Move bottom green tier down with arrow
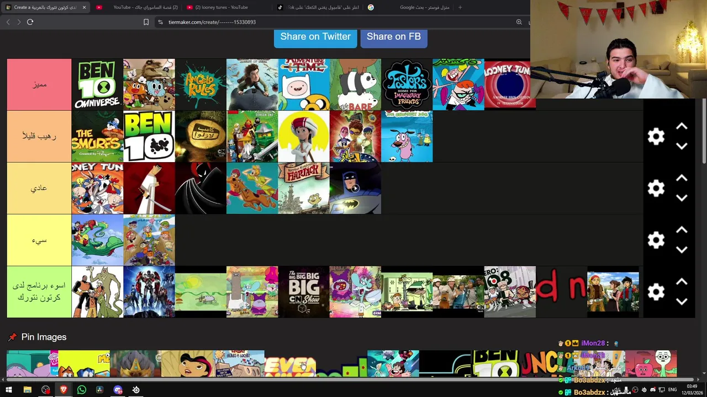The width and height of the screenshot is (707, 397). (682, 302)
